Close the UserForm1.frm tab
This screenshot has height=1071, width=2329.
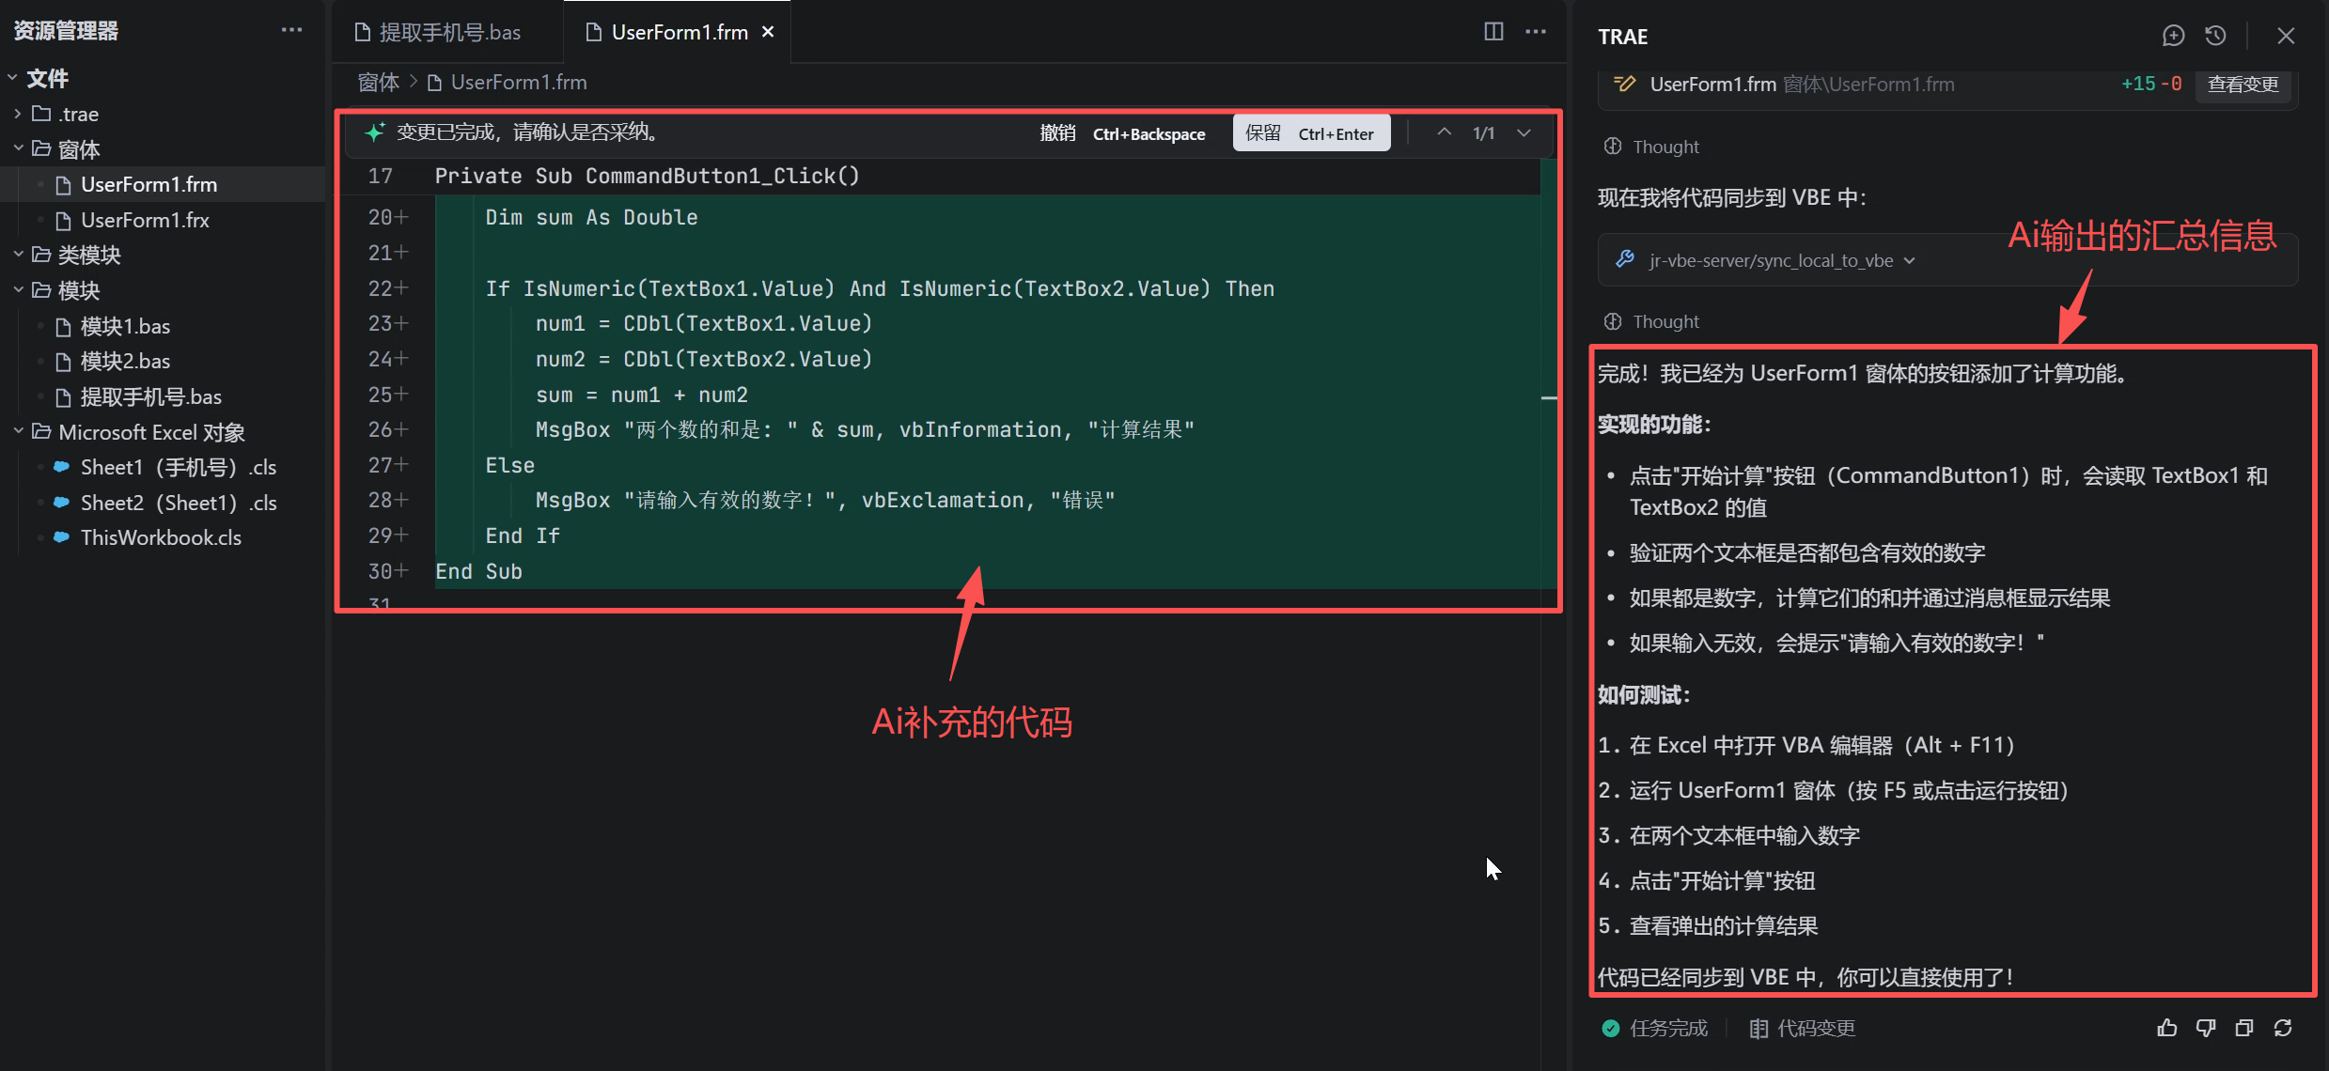[x=768, y=32]
